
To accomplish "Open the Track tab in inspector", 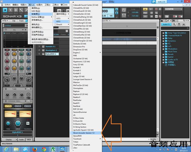I will [x=21, y=21].
